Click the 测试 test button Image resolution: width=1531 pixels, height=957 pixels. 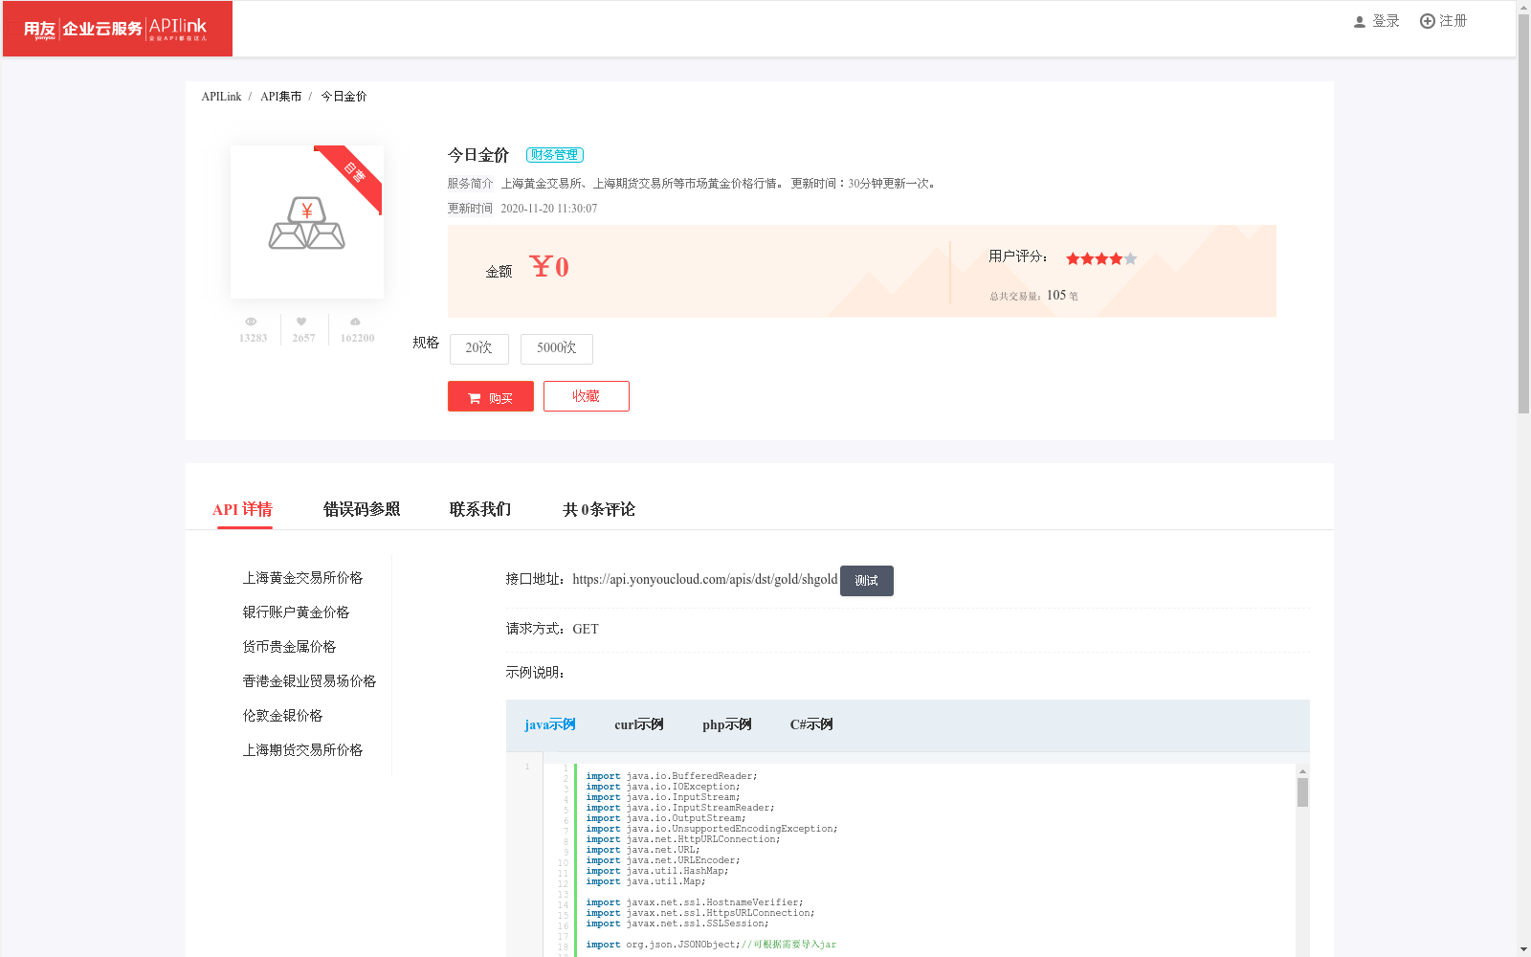pyautogui.click(x=867, y=581)
